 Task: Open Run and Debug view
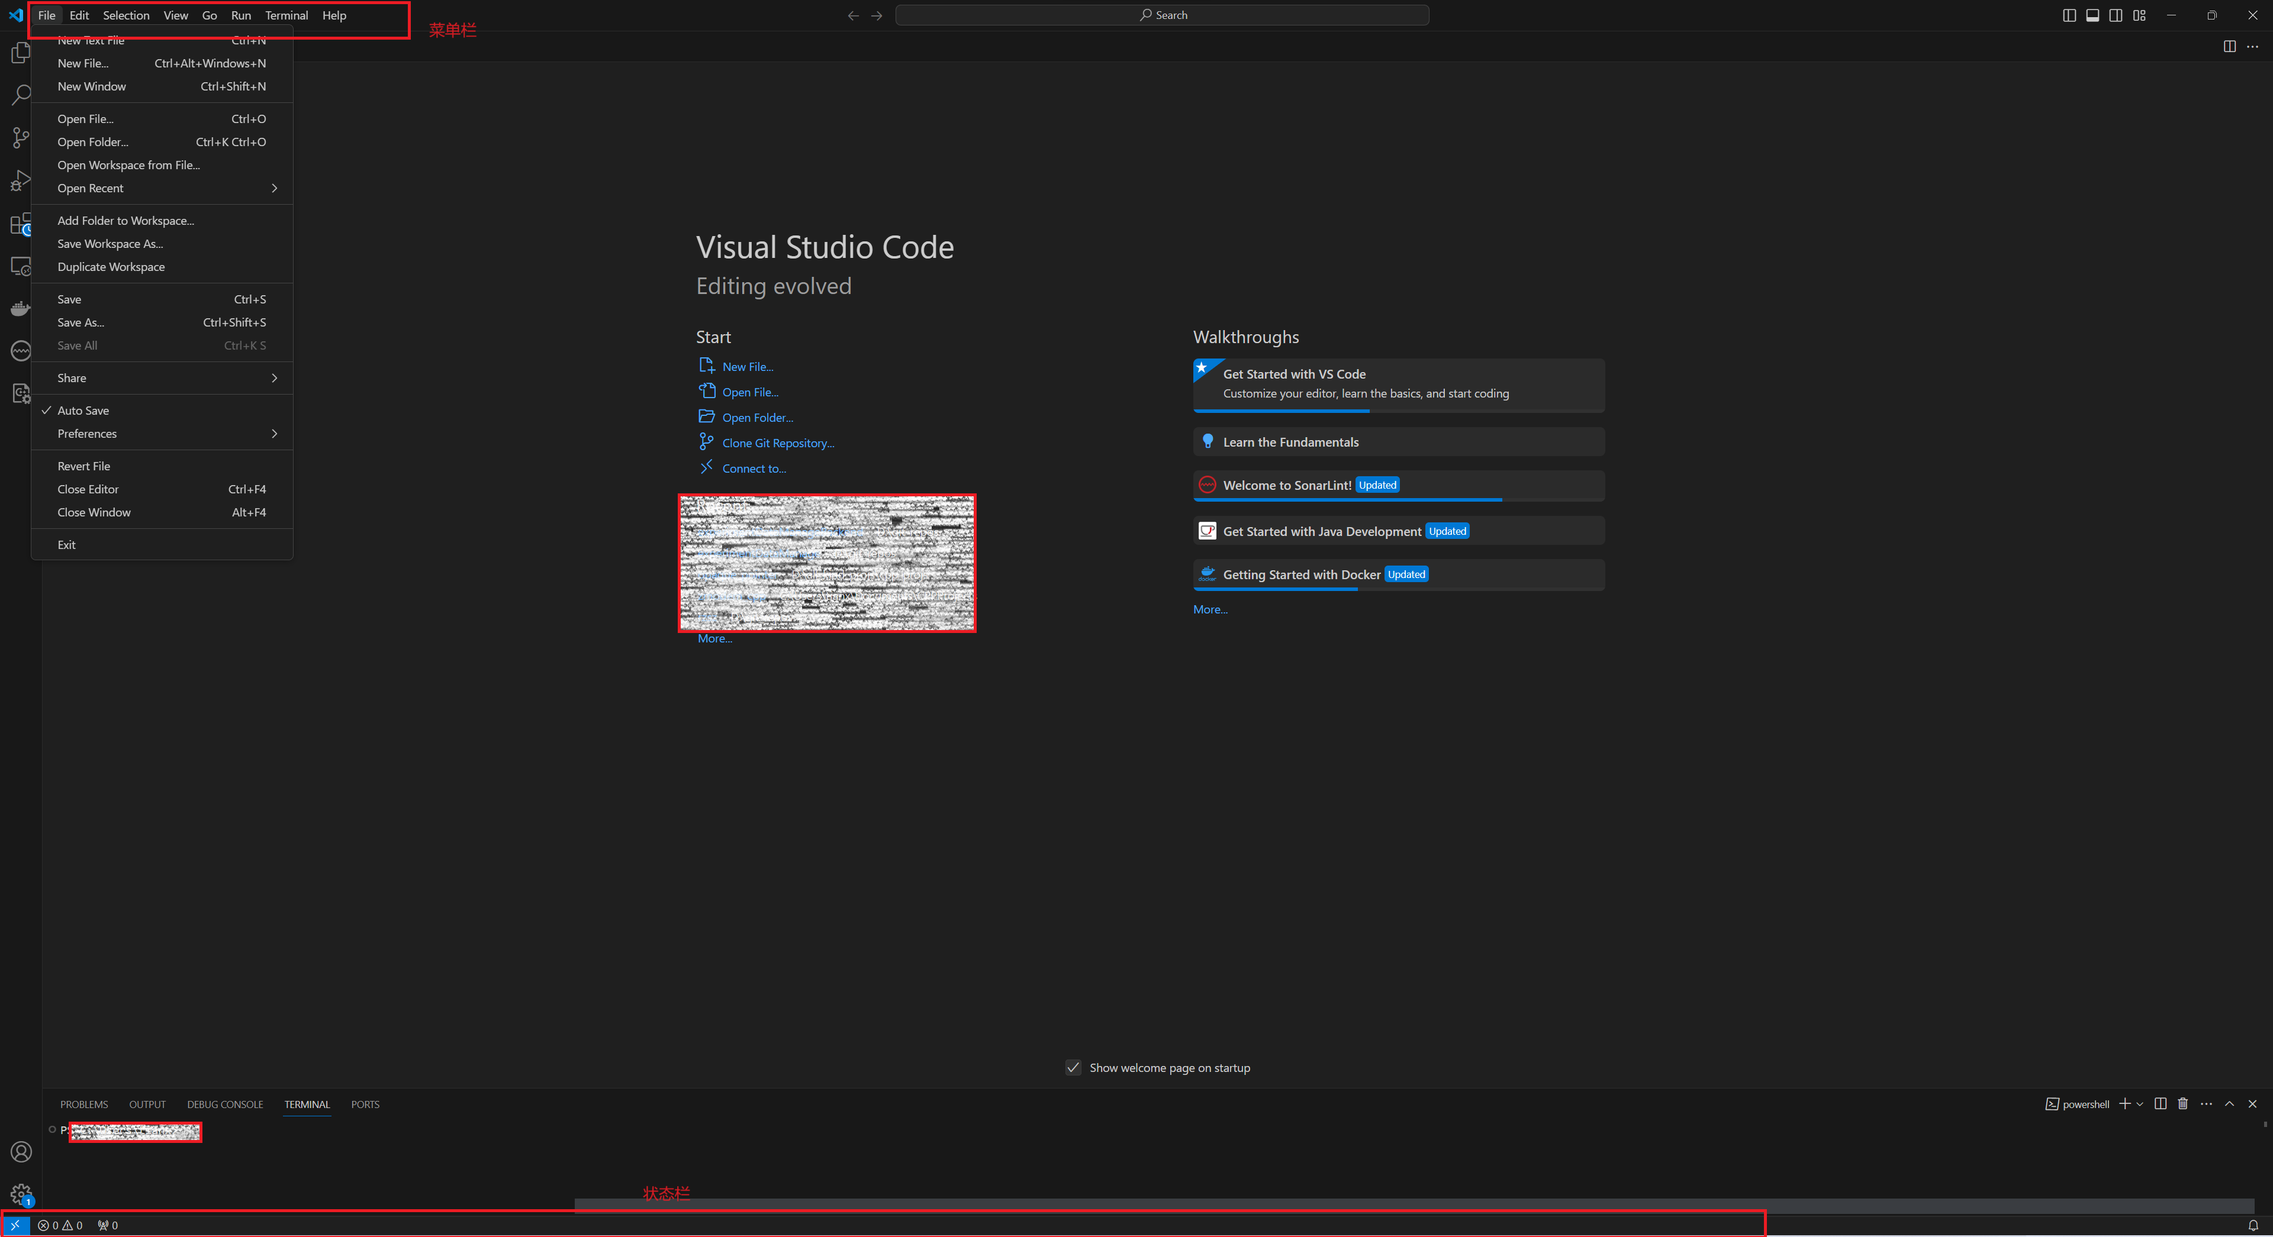[20, 181]
